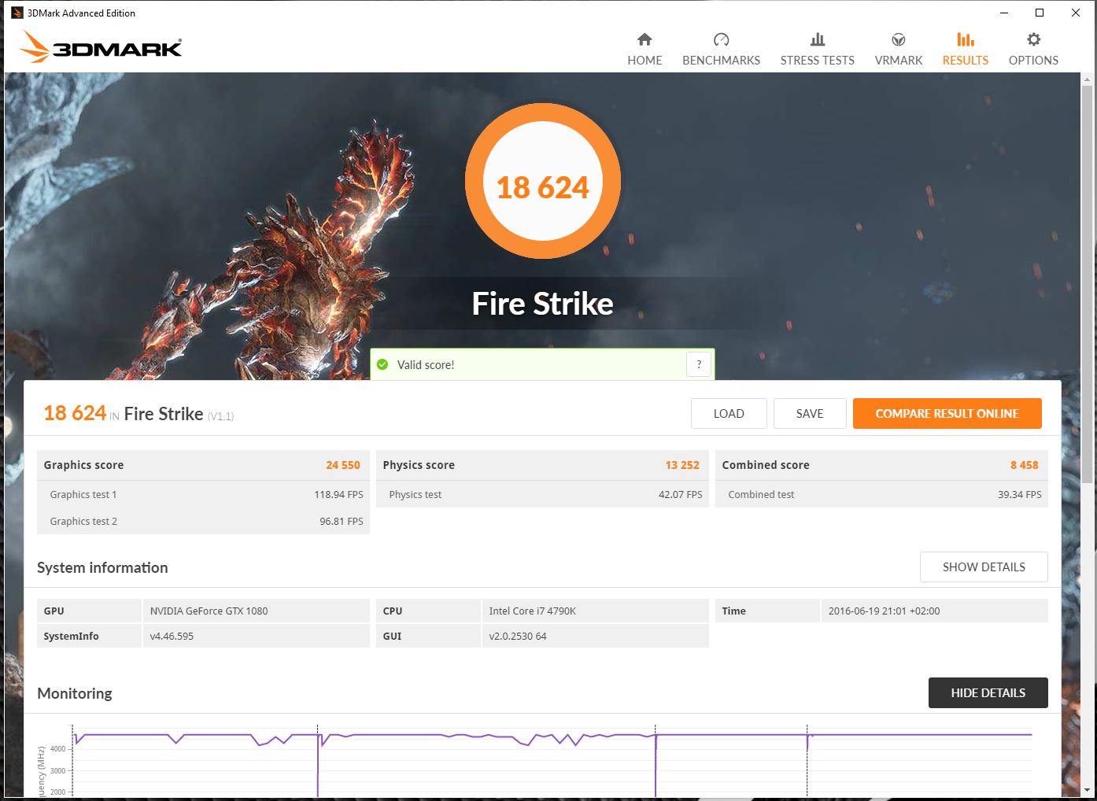
Task: Click the 3DMark logo
Action: coord(100,46)
